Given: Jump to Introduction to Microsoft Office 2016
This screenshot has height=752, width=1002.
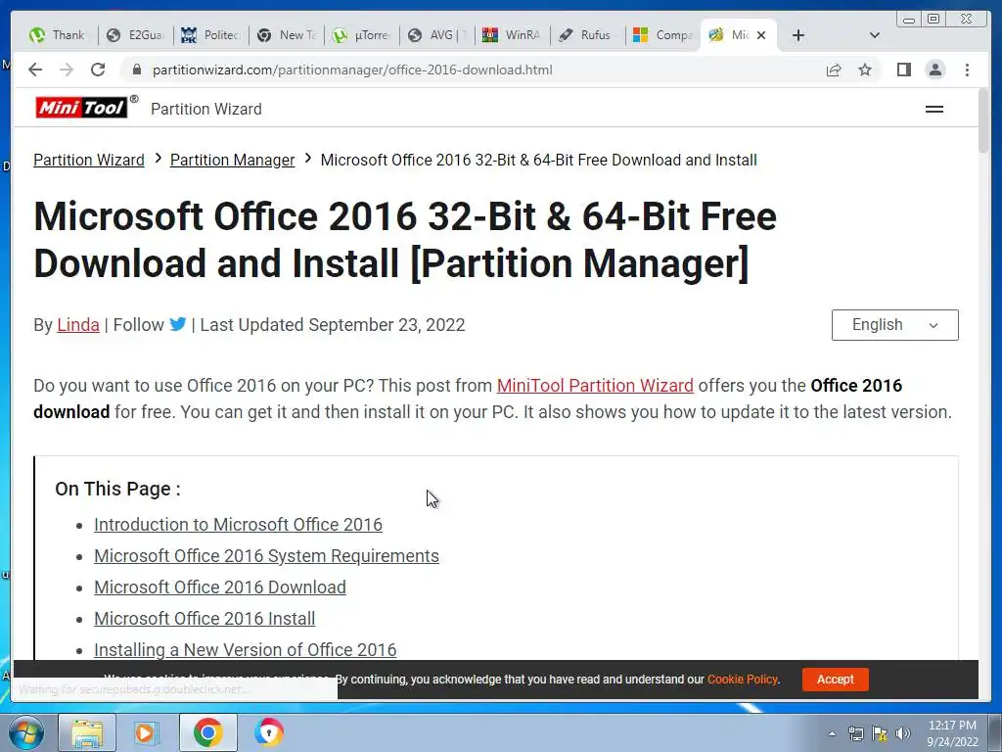Looking at the screenshot, I should pyautogui.click(x=238, y=525).
